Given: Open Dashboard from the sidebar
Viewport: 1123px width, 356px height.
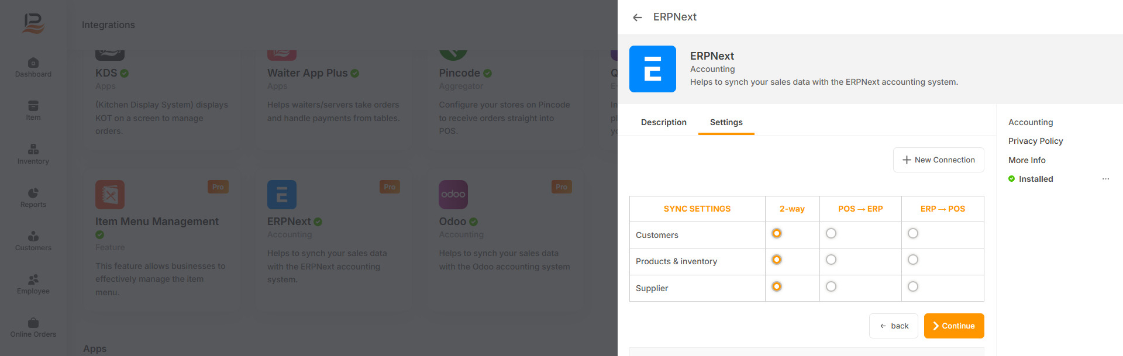Looking at the screenshot, I should click(x=33, y=67).
